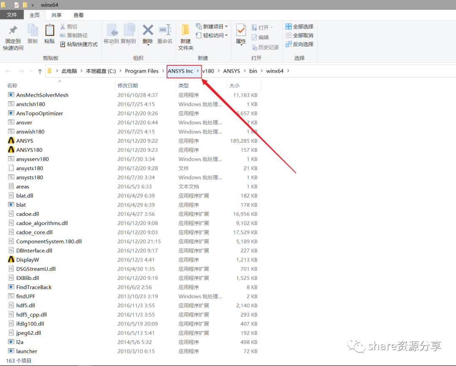Select the FindTraceBack application
456x366 pixels.
point(34,287)
